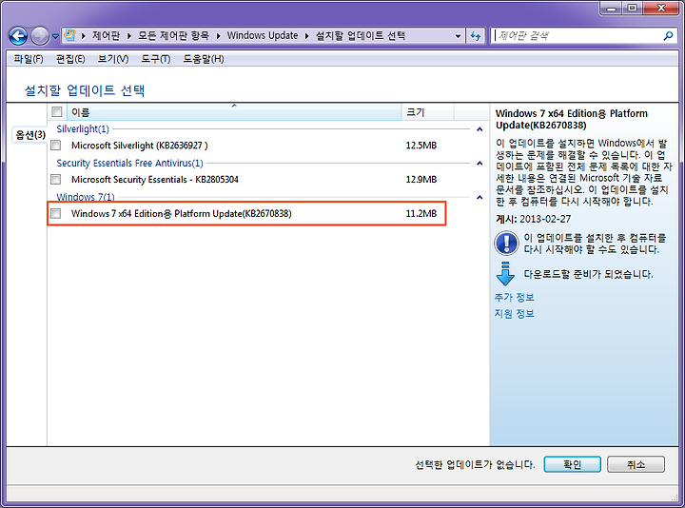This screenshot has height=508, width=685.
Task: Open the 파일(F) menu
Action: 29,59
